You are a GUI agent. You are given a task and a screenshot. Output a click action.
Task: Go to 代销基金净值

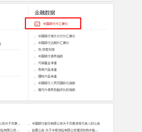point(48,63)
